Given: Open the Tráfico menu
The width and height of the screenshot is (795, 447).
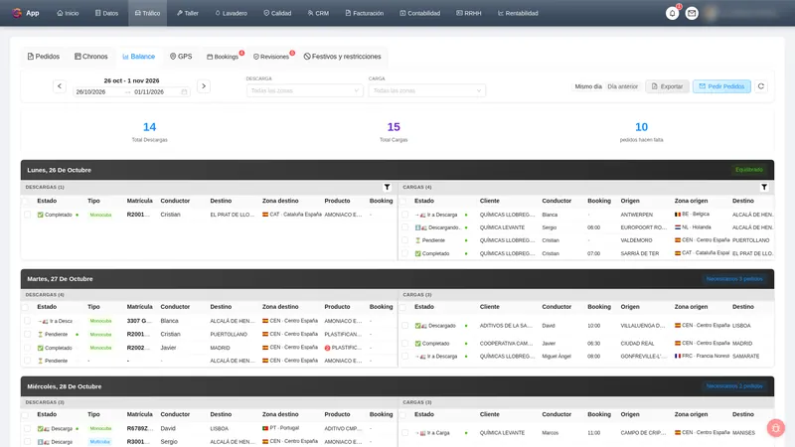Looking at the screenshot, I should click(147, 13).
